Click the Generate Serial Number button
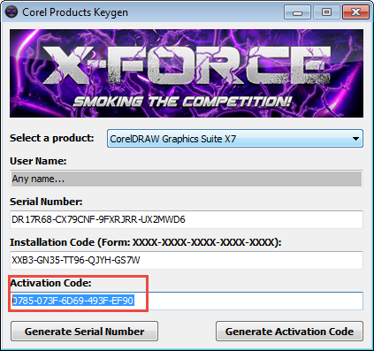Image resolution: width=374 pixels, height=351 pixels. (84, 332)
